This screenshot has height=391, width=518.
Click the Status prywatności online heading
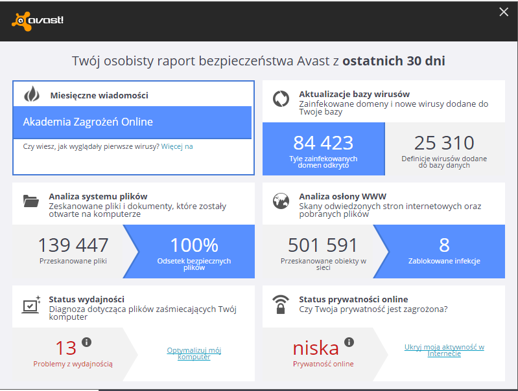click(353, 300)
